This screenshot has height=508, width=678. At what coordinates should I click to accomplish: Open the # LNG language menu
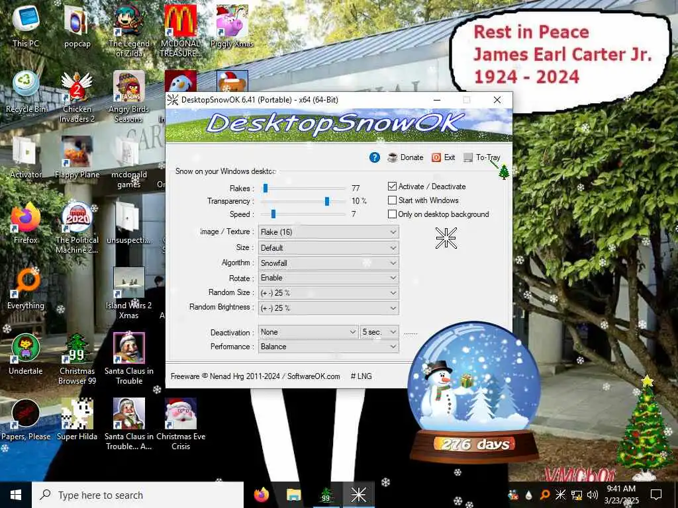coord(361,376)
